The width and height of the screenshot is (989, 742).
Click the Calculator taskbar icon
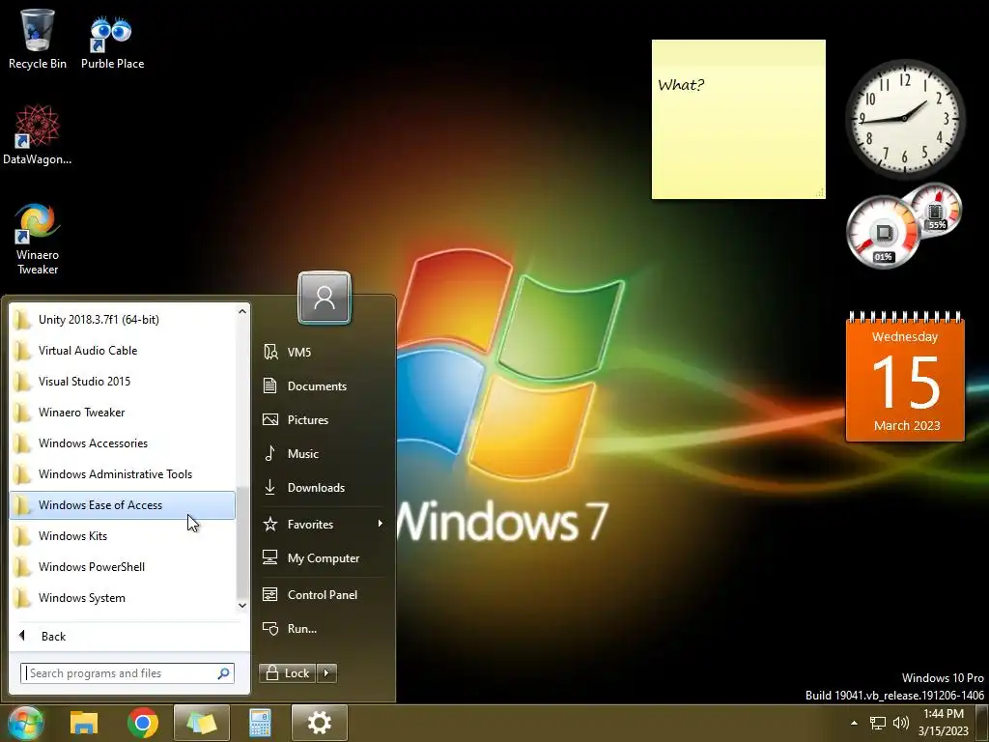coord(260,723)
